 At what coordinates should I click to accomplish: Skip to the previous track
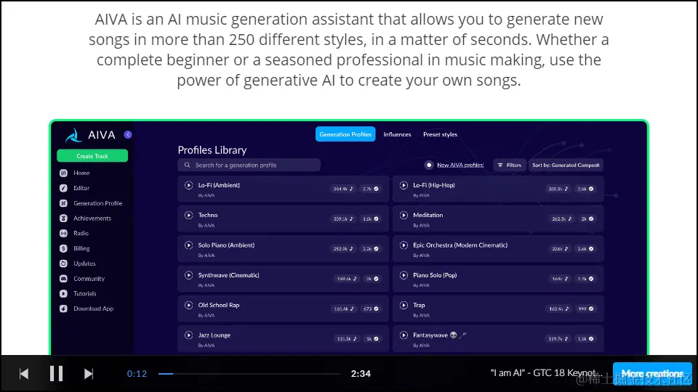click(x=24, y=374)
